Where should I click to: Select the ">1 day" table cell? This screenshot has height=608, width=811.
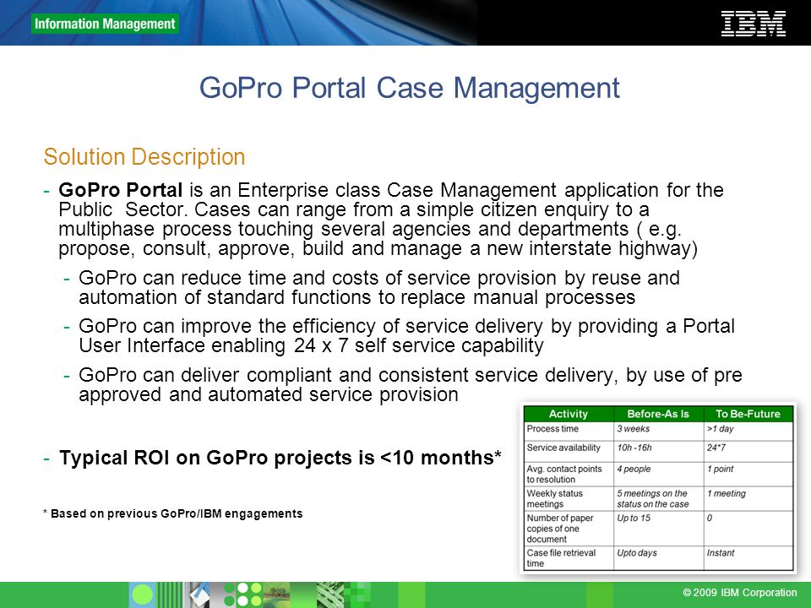748,432
